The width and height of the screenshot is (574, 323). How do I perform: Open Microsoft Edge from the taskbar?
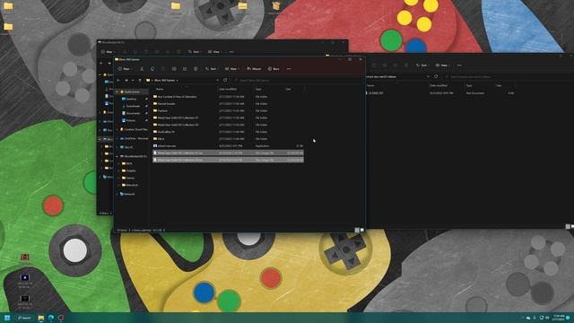51,318
